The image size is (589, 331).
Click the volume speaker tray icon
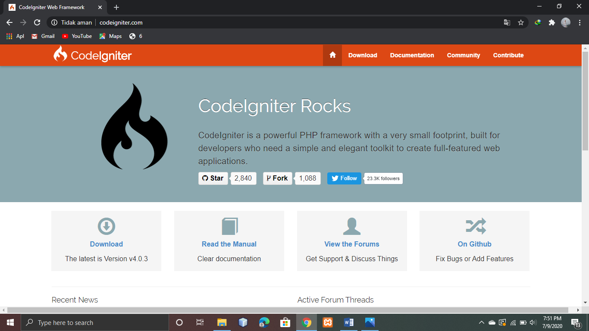pyautogui.click(x=533, y=322)
